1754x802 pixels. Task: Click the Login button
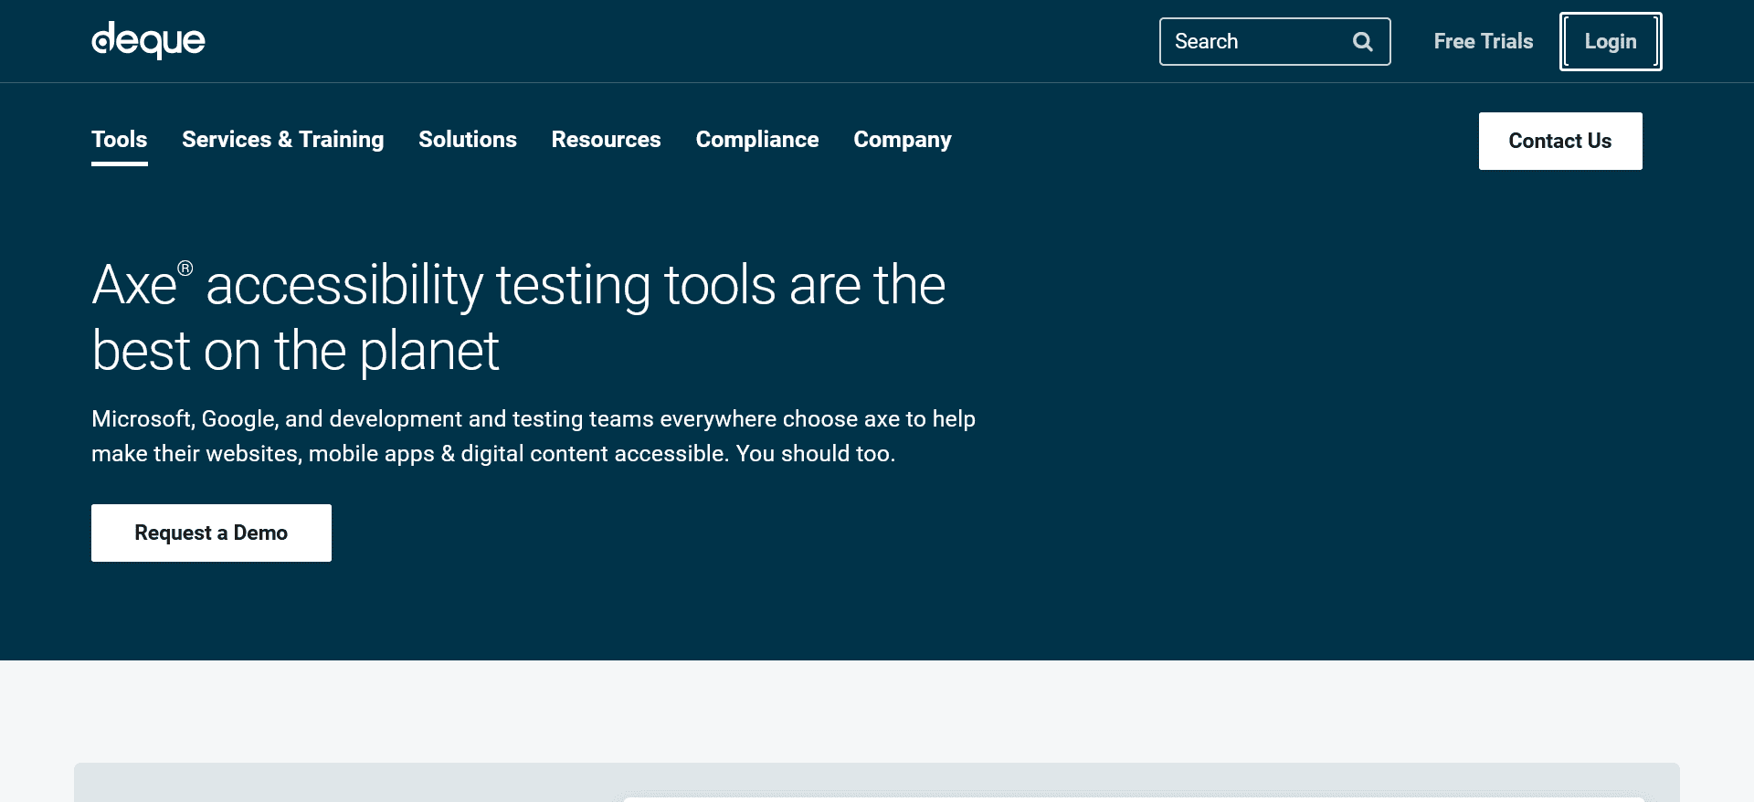1610,41
